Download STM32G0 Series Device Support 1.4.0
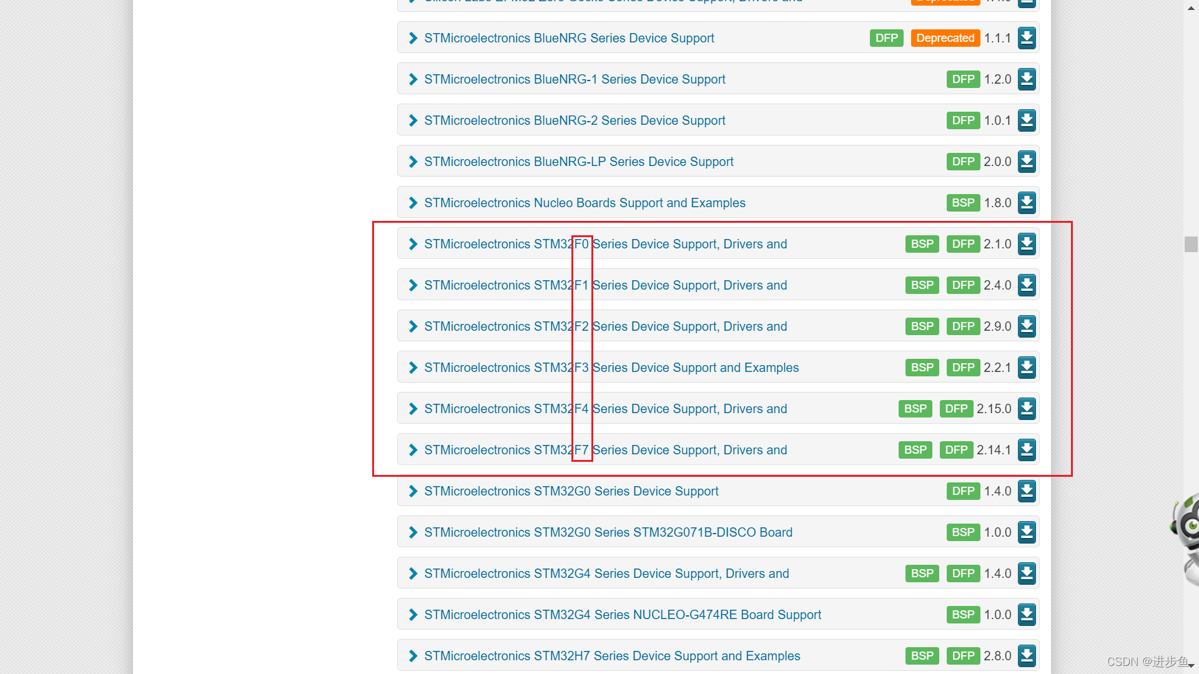The width and height of the screenshot is (1199, 674). point(1027,491)
